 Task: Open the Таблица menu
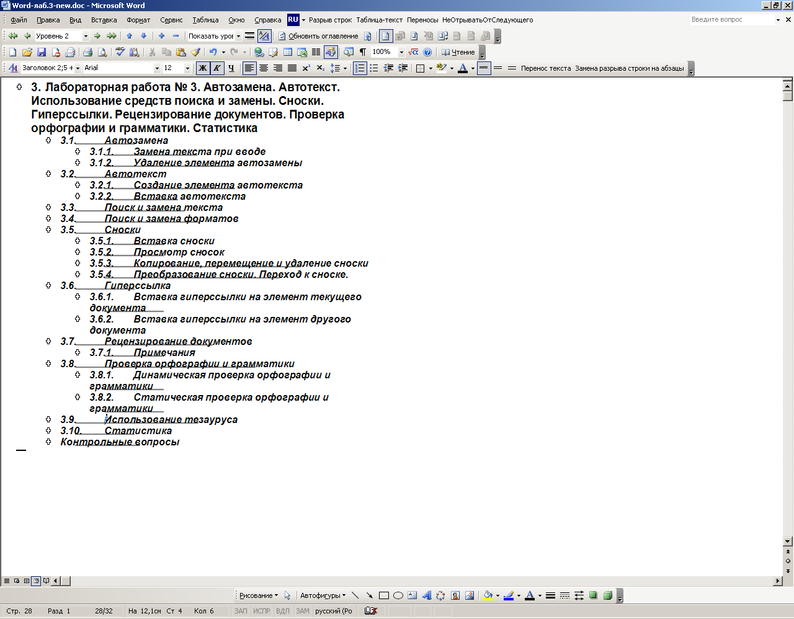pos(205,20)
